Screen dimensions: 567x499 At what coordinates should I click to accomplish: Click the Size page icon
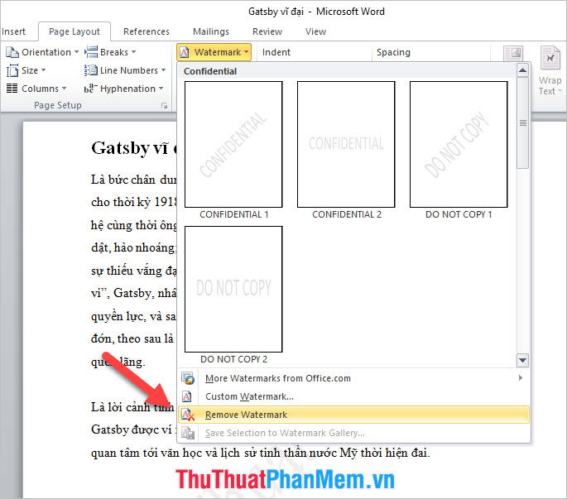click(12, 70)
